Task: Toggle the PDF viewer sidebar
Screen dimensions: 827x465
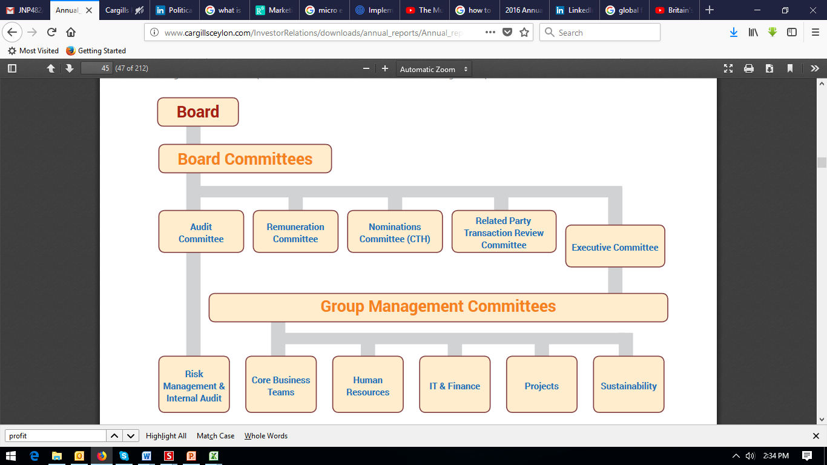Action: click(x=12, y=68)
